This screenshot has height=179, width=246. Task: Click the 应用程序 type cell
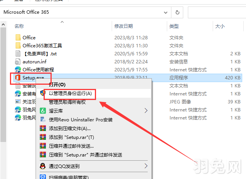coord(179,77)
